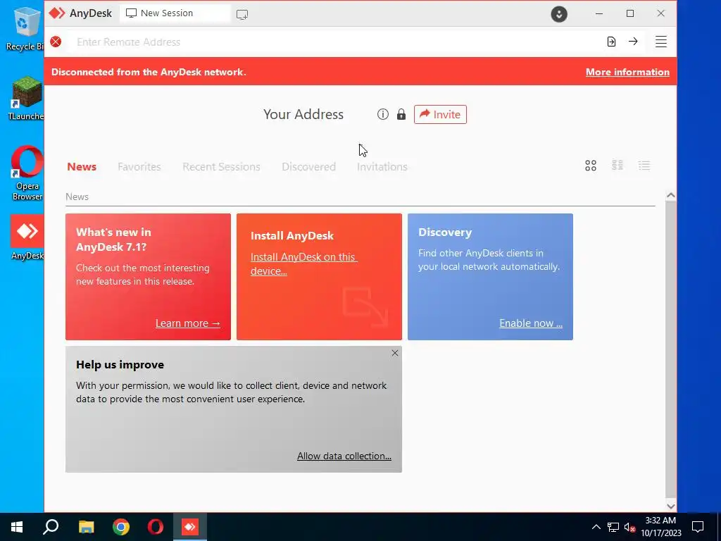
Task: Click Learn more link on What's new card
Action: 187,323
